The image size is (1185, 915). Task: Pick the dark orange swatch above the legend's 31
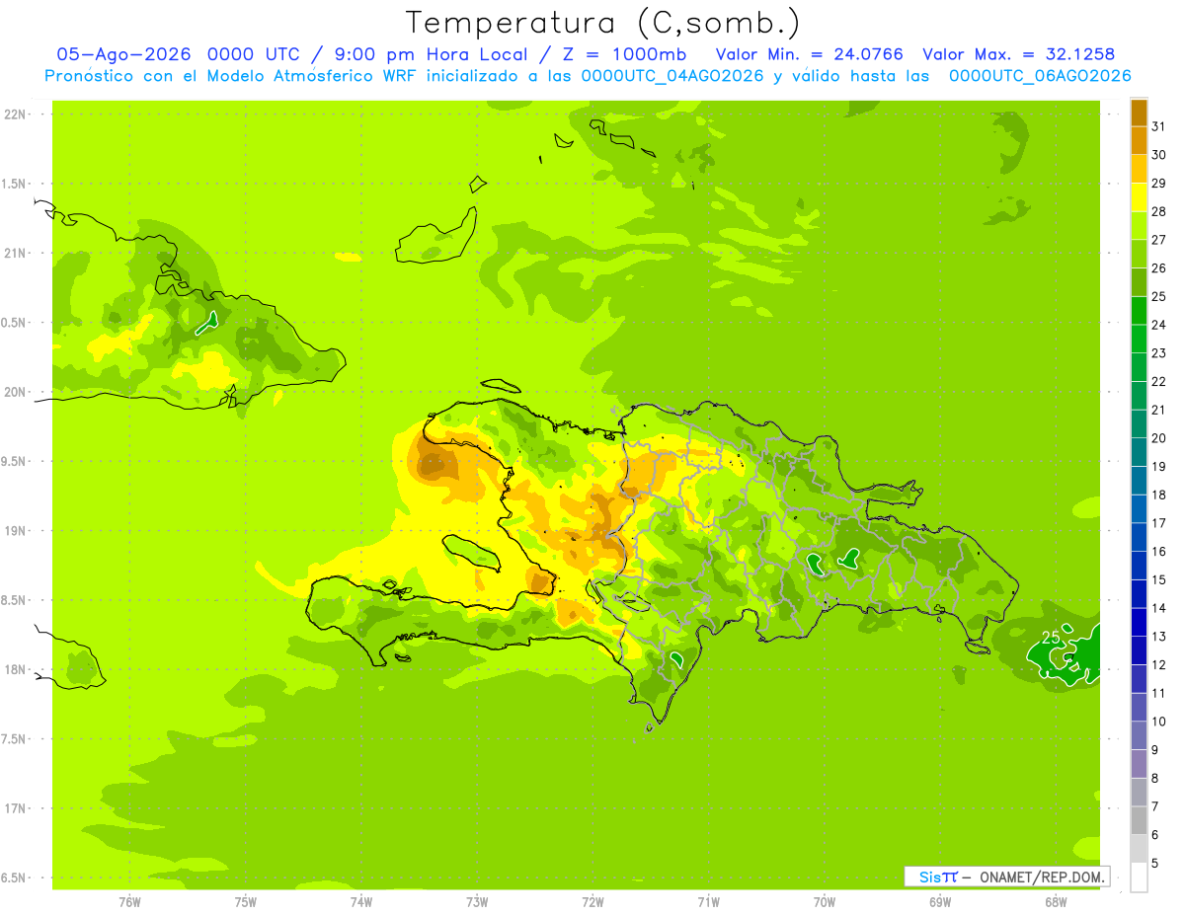(1139, 113)
